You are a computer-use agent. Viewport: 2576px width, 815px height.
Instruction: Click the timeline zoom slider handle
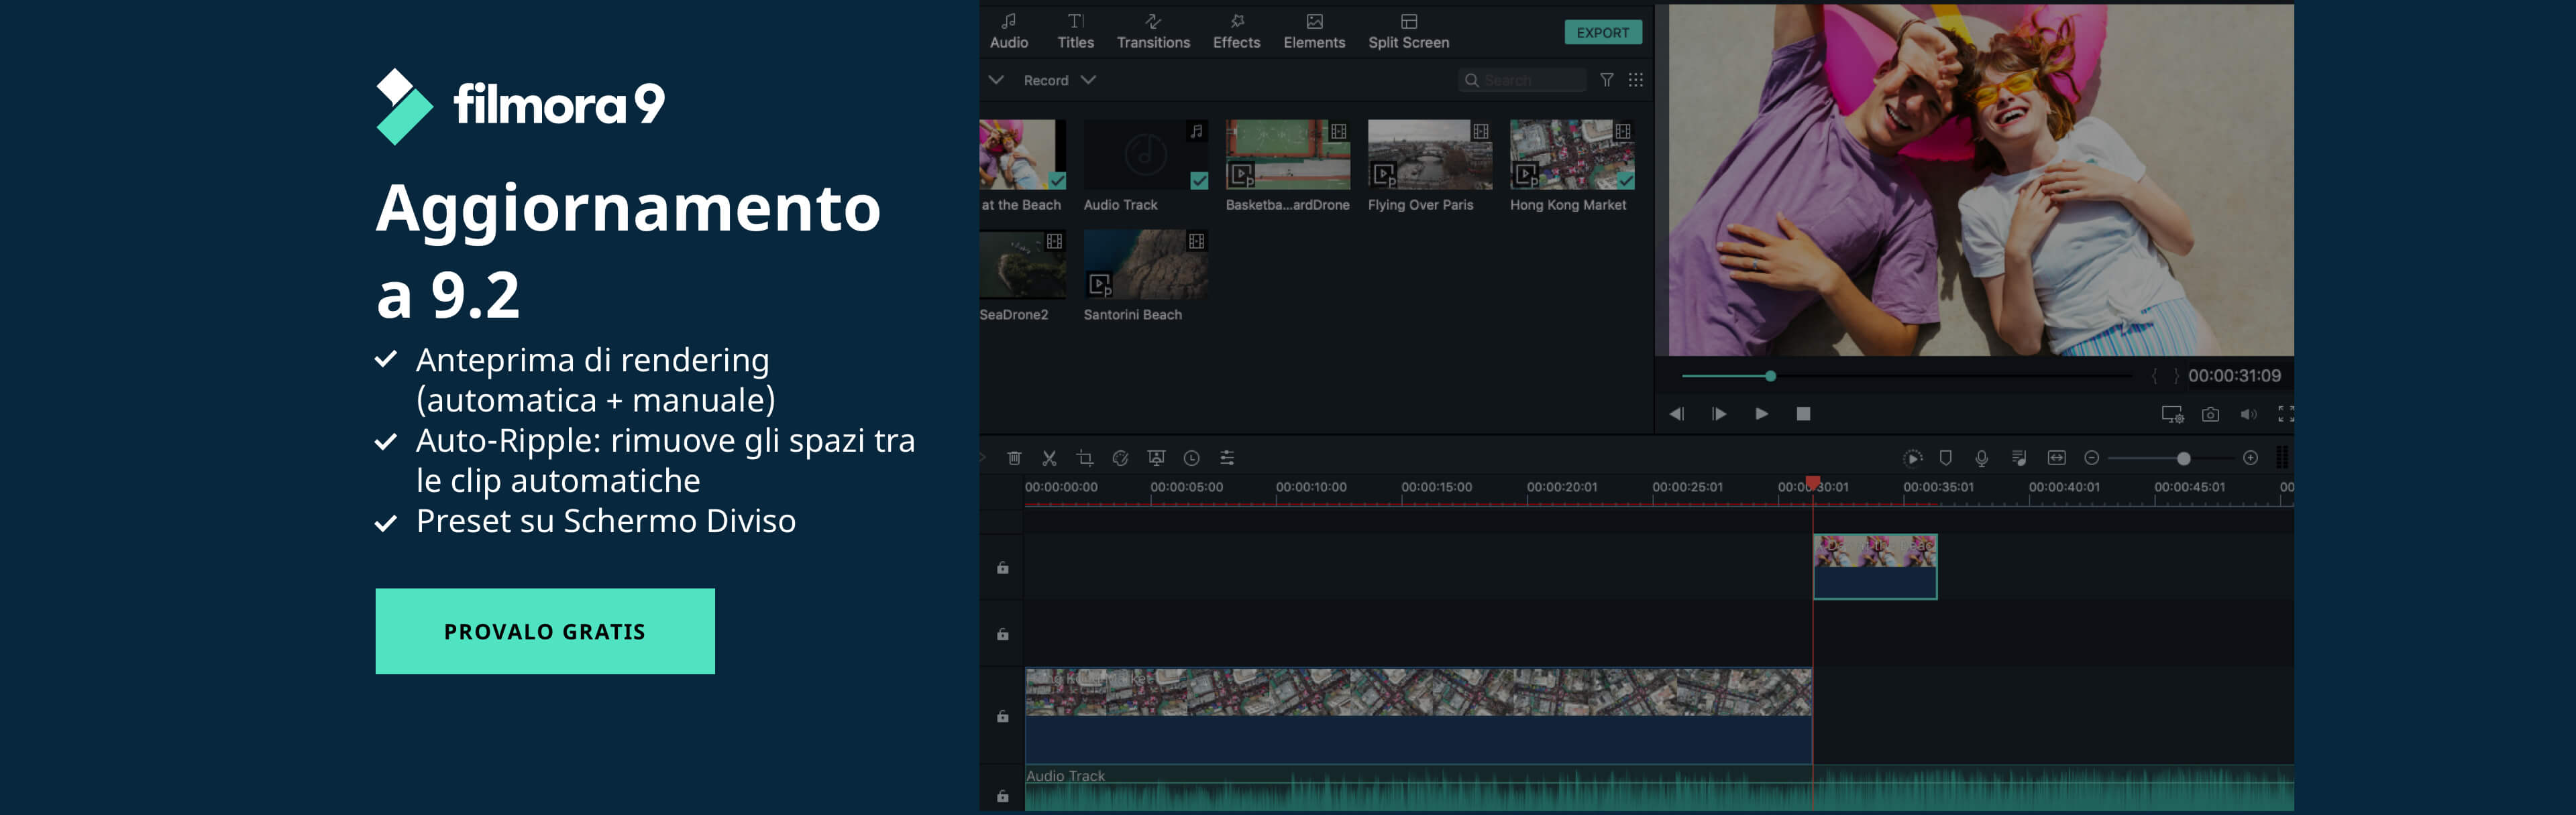[x=2183, y=458]
